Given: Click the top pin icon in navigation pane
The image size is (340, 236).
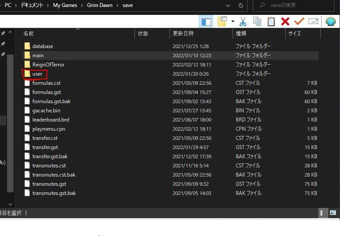Looking at the screenshot, I should (3, 33).
